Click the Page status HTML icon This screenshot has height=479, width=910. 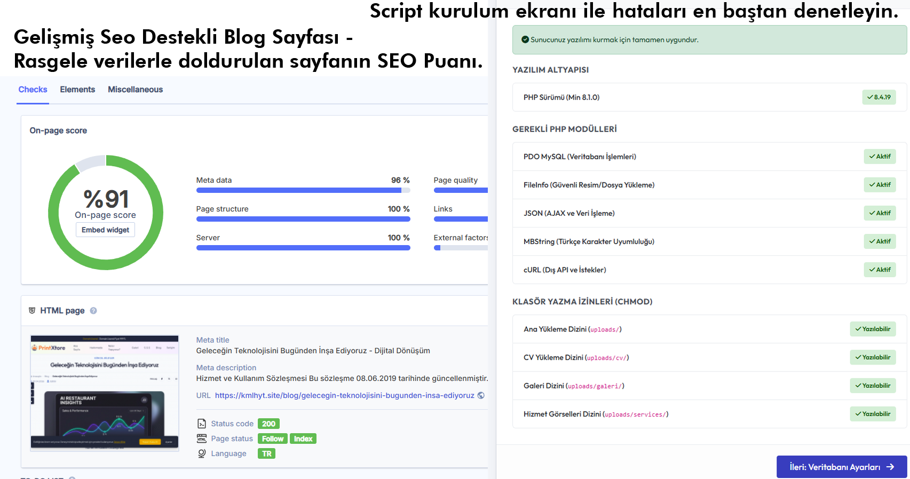[x=202, y=439]
